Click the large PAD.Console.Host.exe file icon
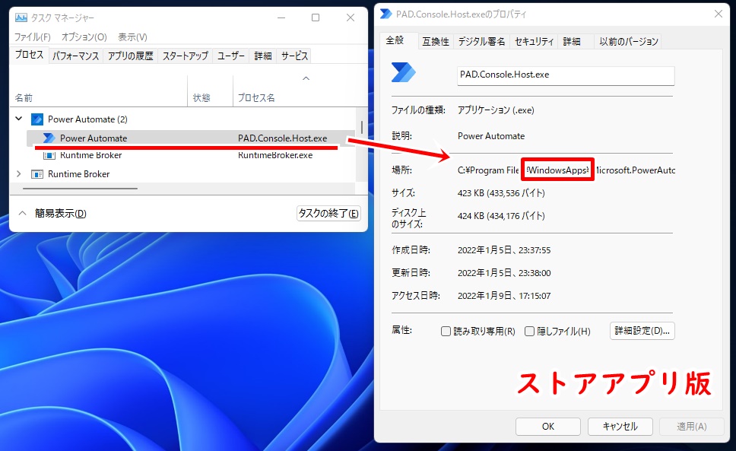Image resolution: width=736 pixels, height=451 pixels. [403, 73]
